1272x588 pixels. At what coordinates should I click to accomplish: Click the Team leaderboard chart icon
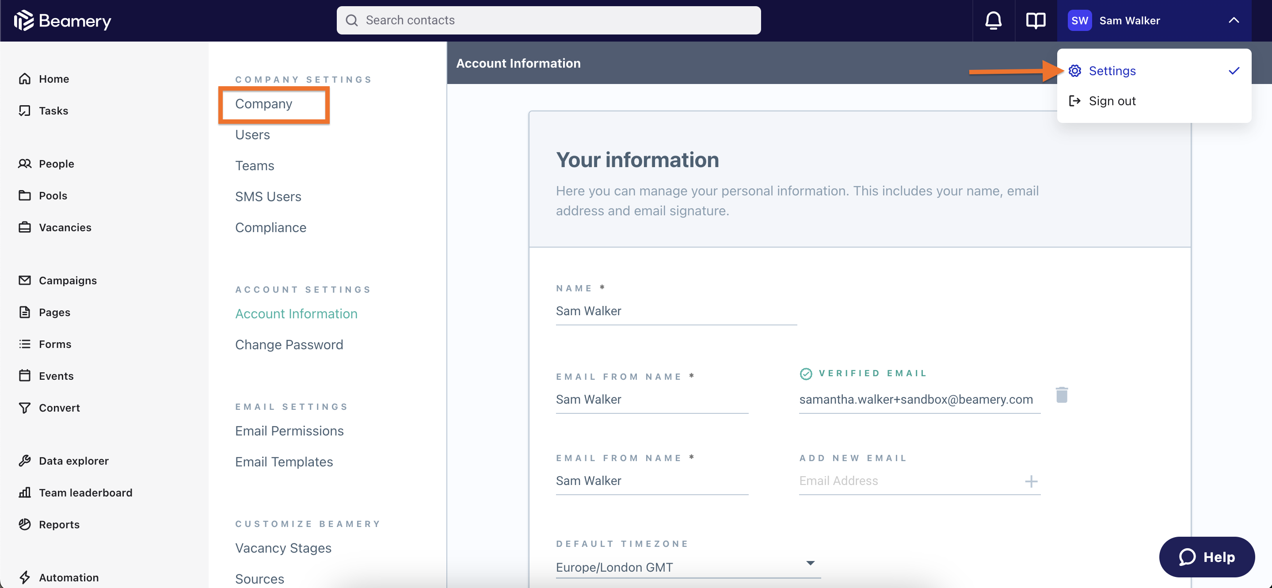(25, 493)
